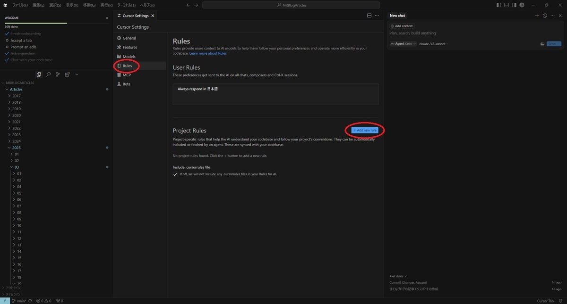Open editor more actions ellipsis
This screenshot has height=304, width=567.
click(x=377, y=16)
